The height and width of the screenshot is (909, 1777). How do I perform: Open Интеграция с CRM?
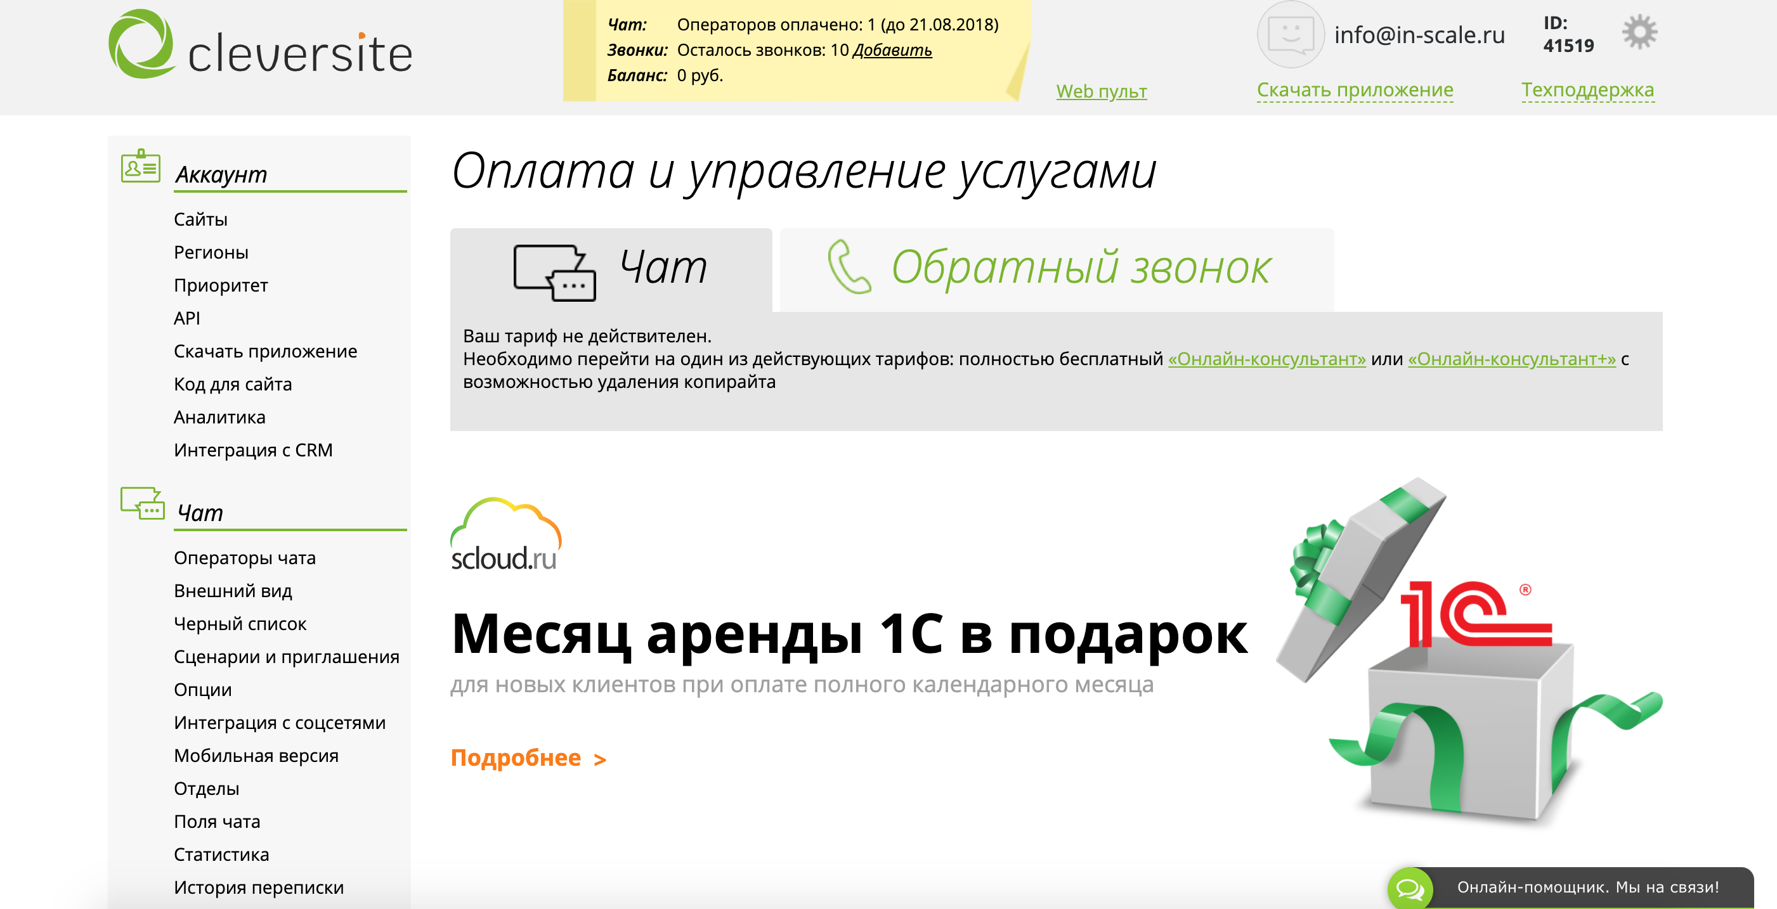point(253,450)
